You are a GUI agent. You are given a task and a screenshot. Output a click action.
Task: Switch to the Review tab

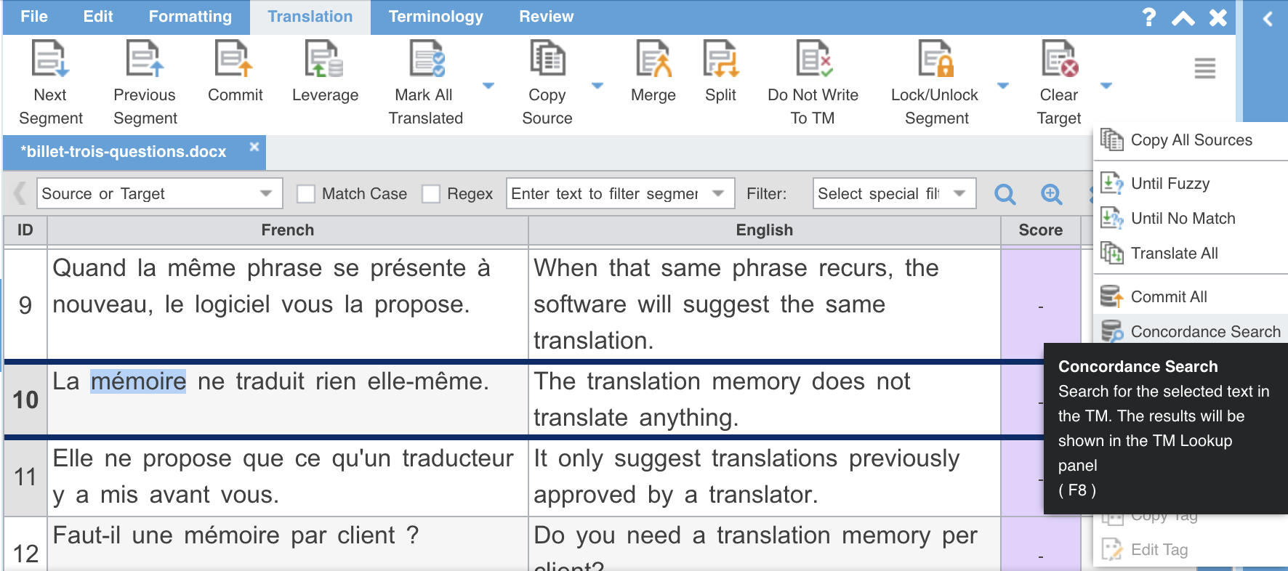[546, 17]
